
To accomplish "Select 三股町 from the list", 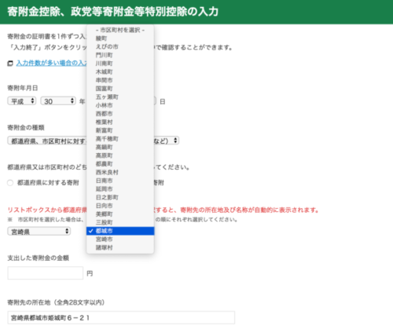I will (120, 223).
